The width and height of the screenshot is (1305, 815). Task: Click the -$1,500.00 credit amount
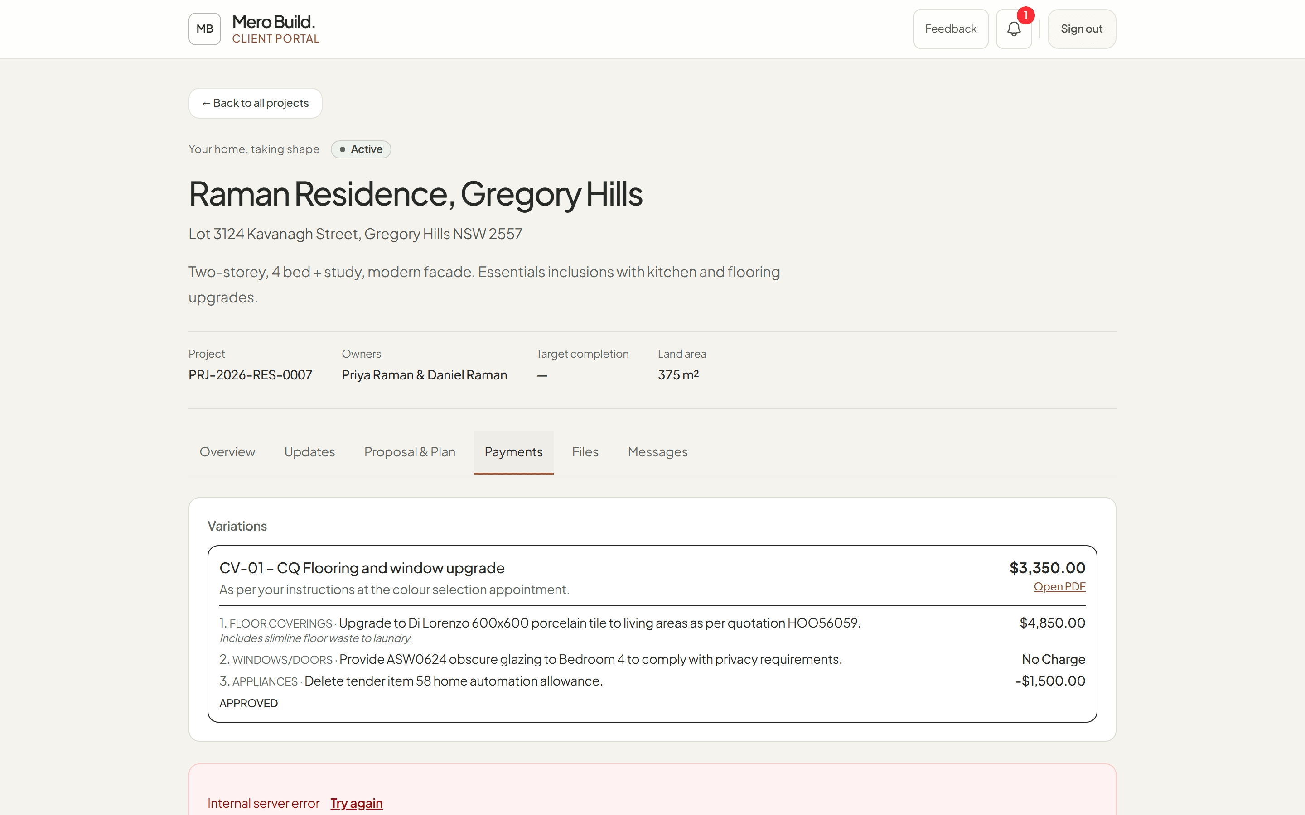pyautogui.click(x=1050, y=681)
